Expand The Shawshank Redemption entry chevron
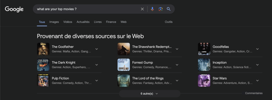The height and width of the screenshot is (100, 272). tap(177, 49)
